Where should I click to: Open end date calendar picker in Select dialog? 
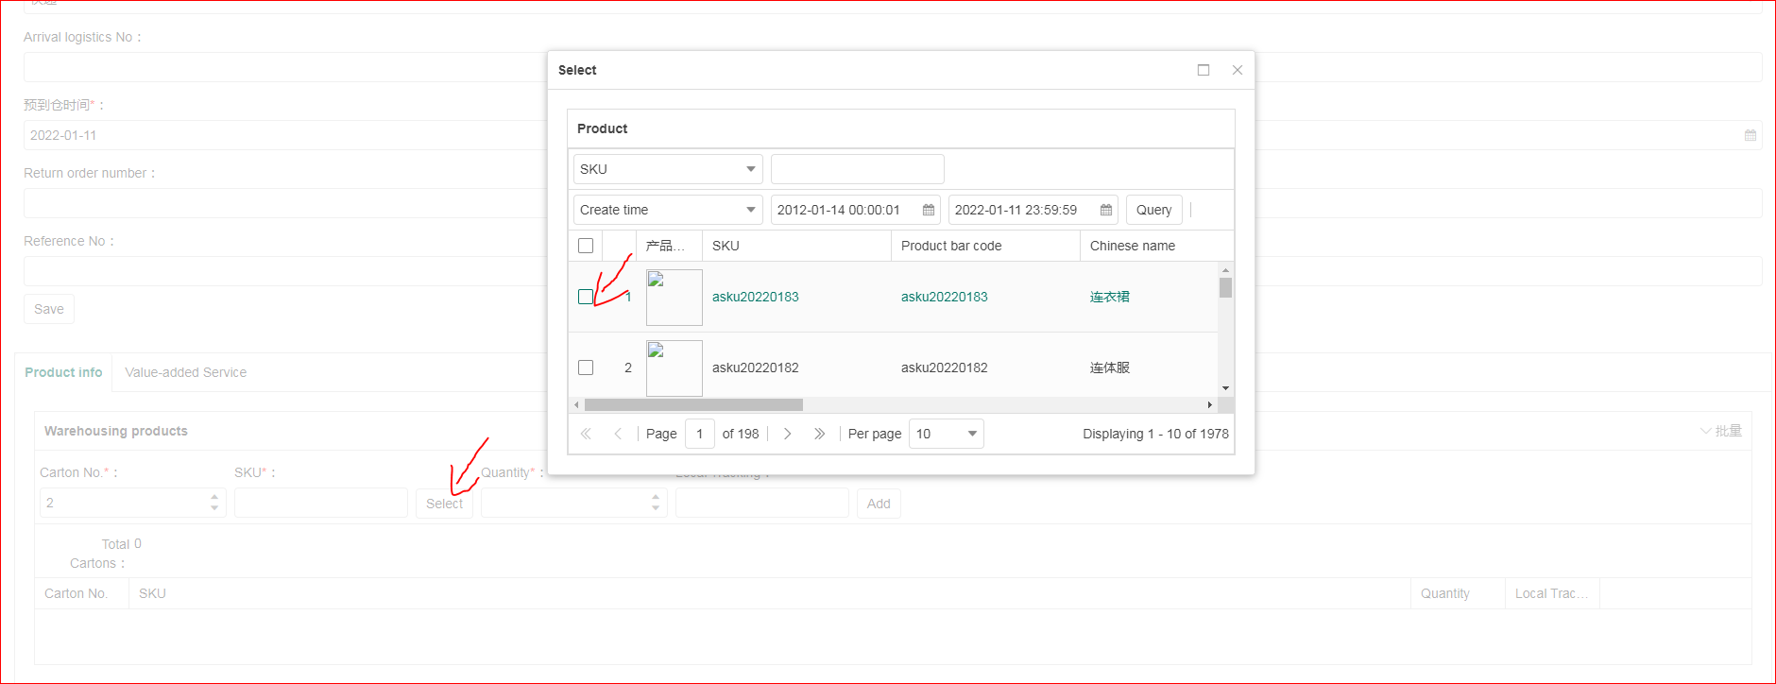tap(1106, 210)
